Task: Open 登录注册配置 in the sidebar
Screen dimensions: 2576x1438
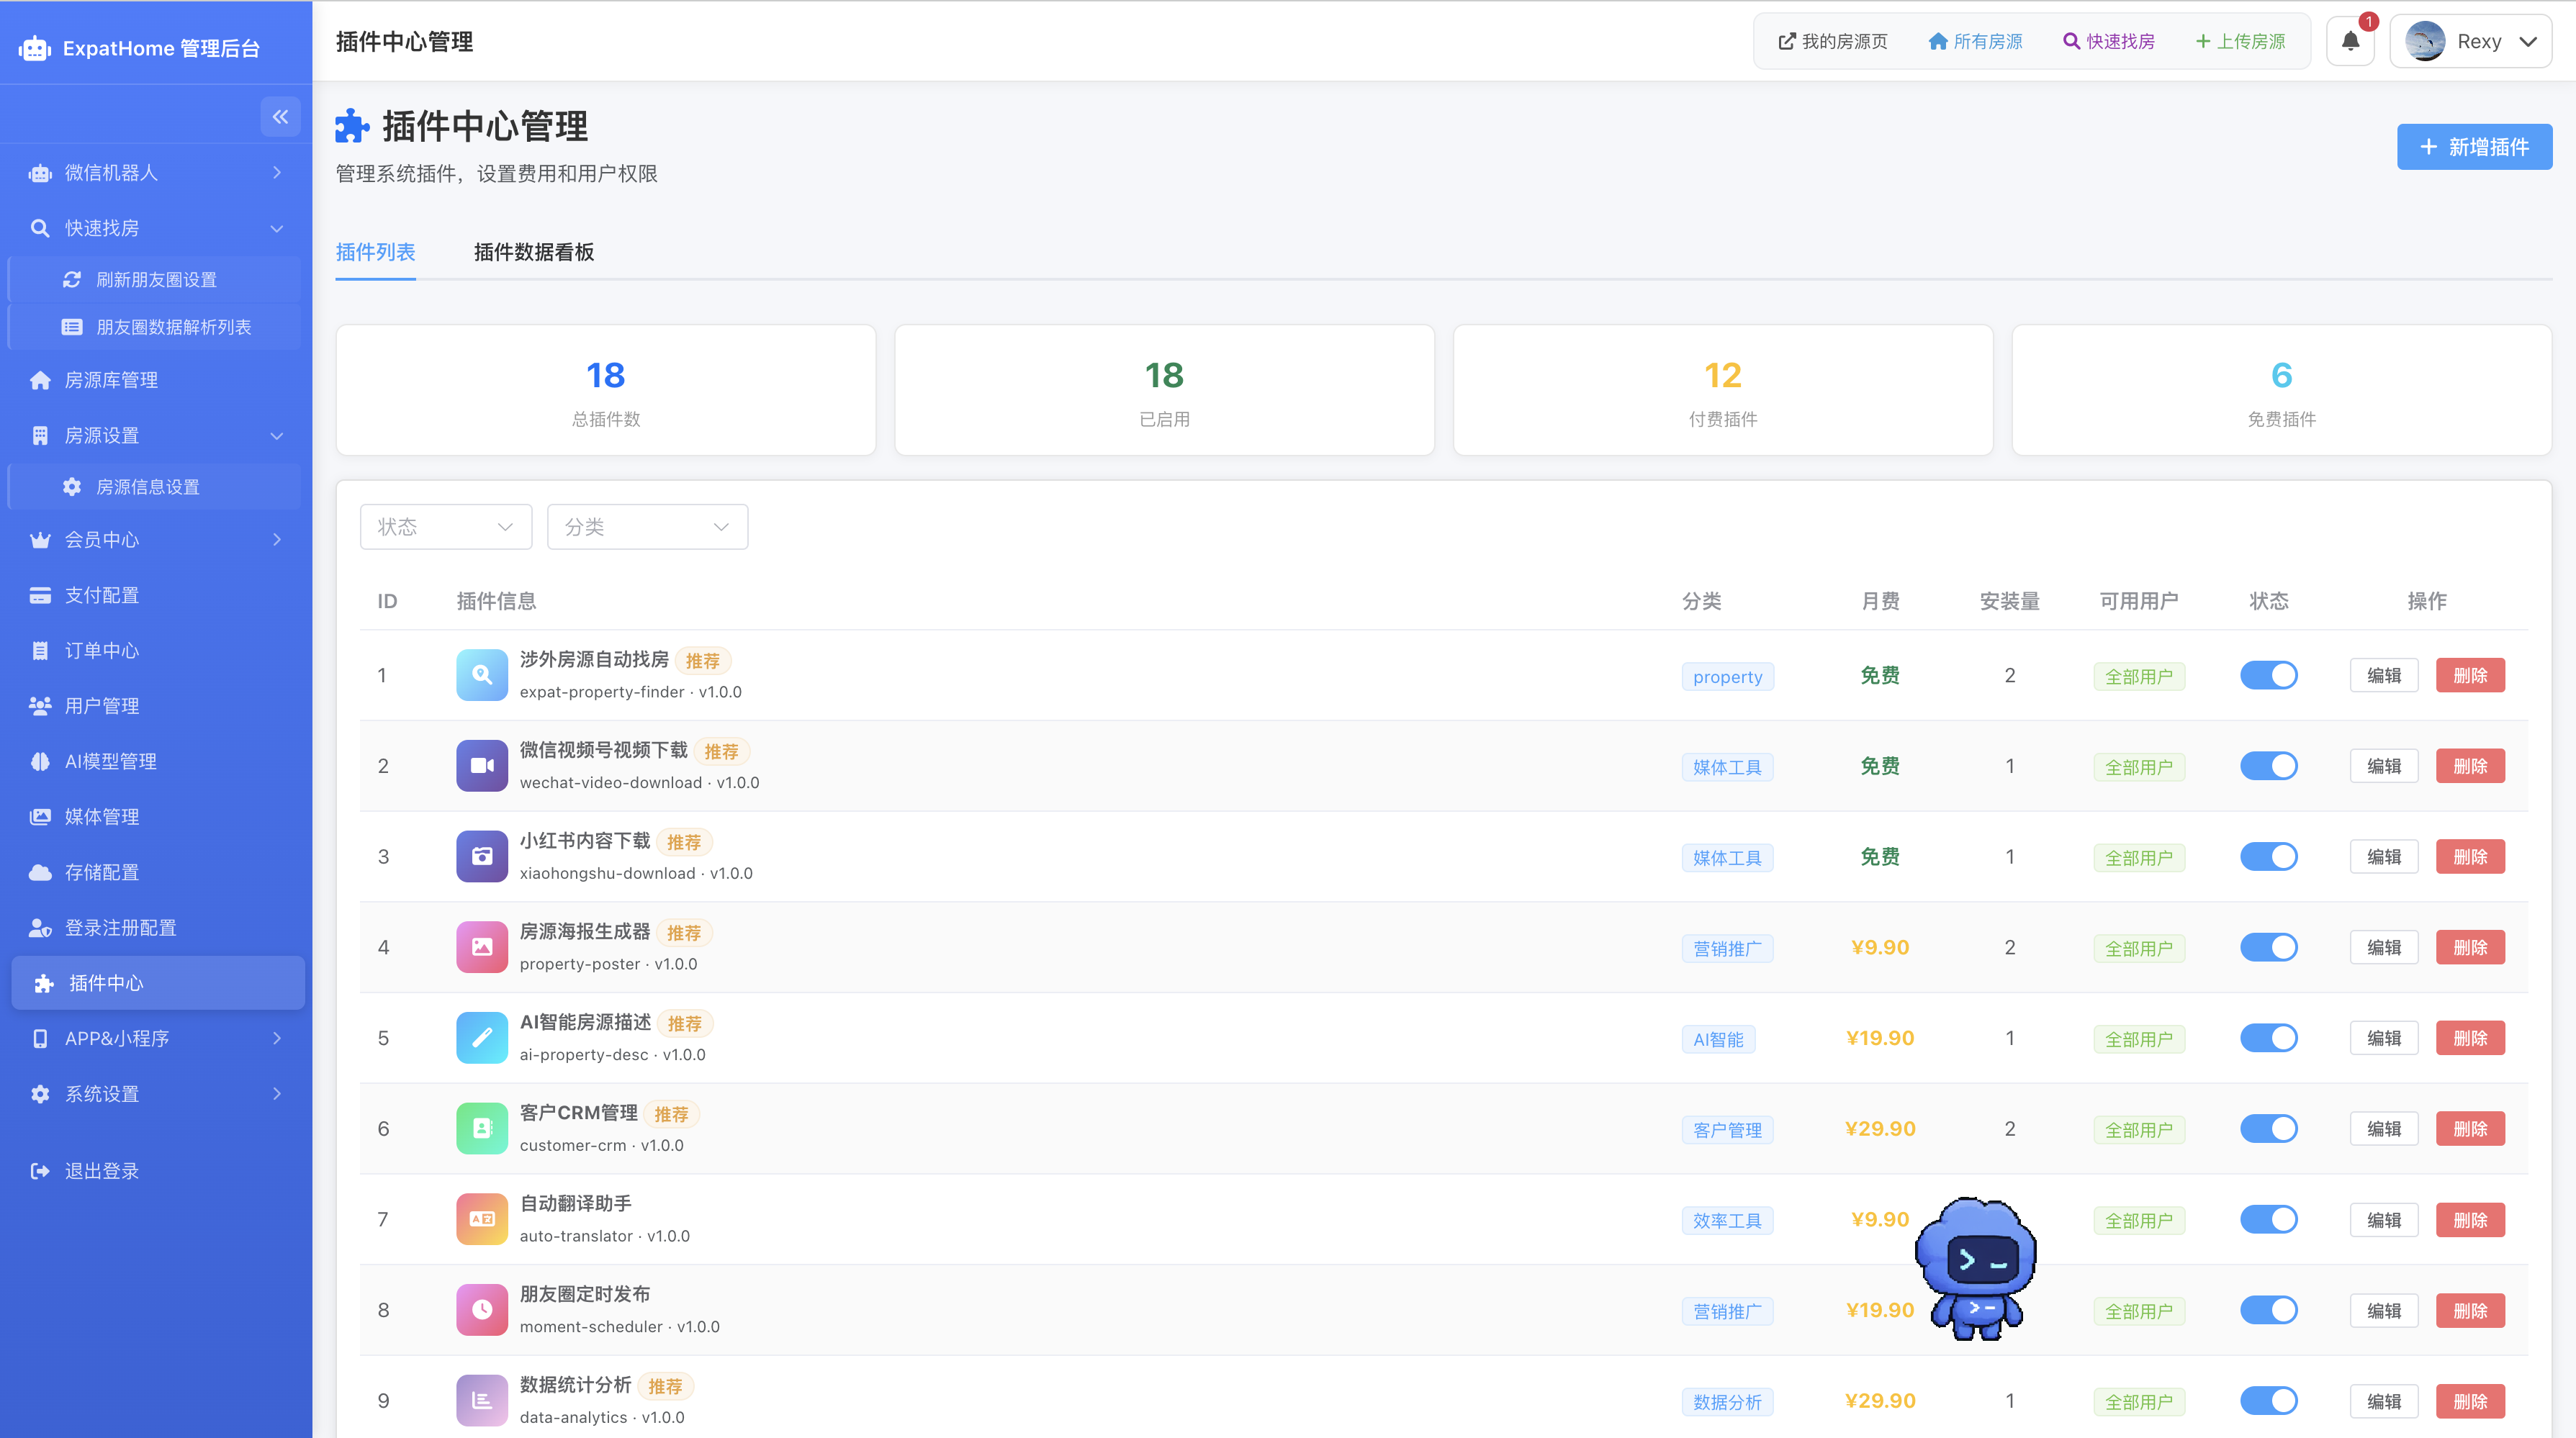Action: pyautogui.click(x=156, y=928)
